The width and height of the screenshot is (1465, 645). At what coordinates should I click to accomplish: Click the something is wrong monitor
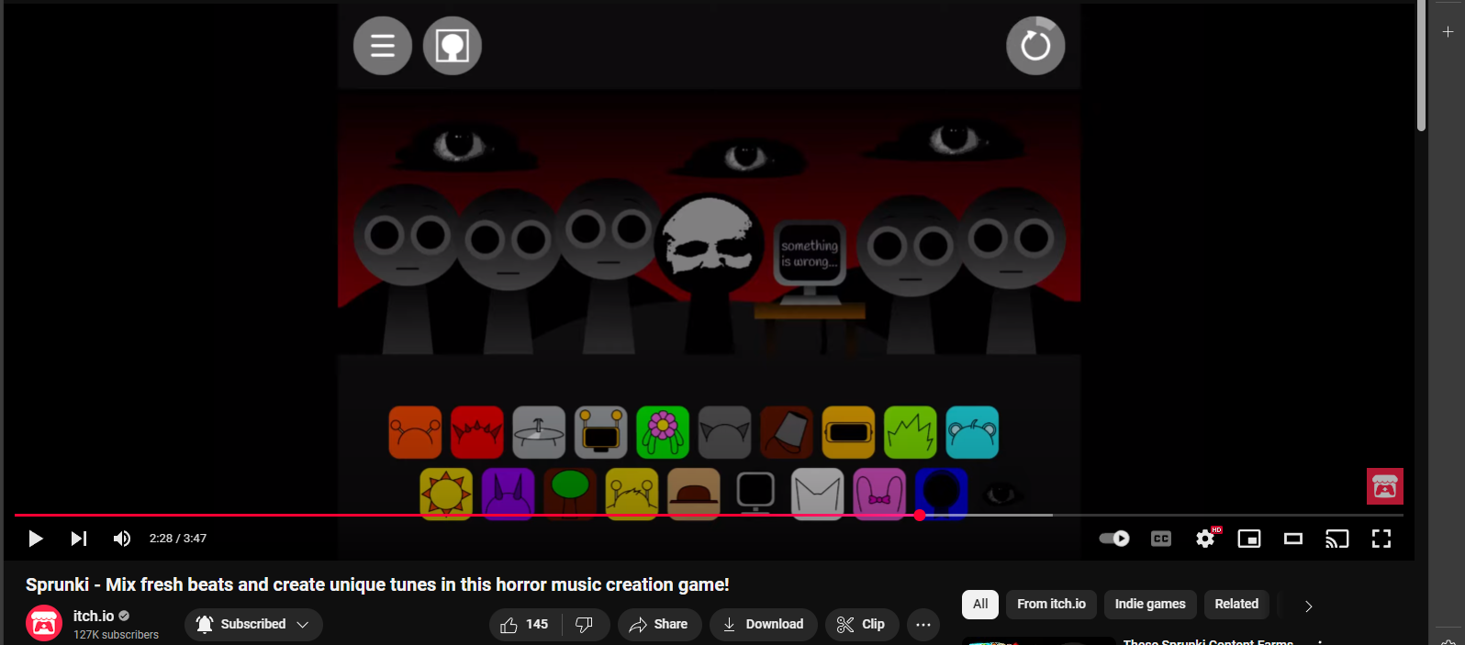tap(809, 262)
